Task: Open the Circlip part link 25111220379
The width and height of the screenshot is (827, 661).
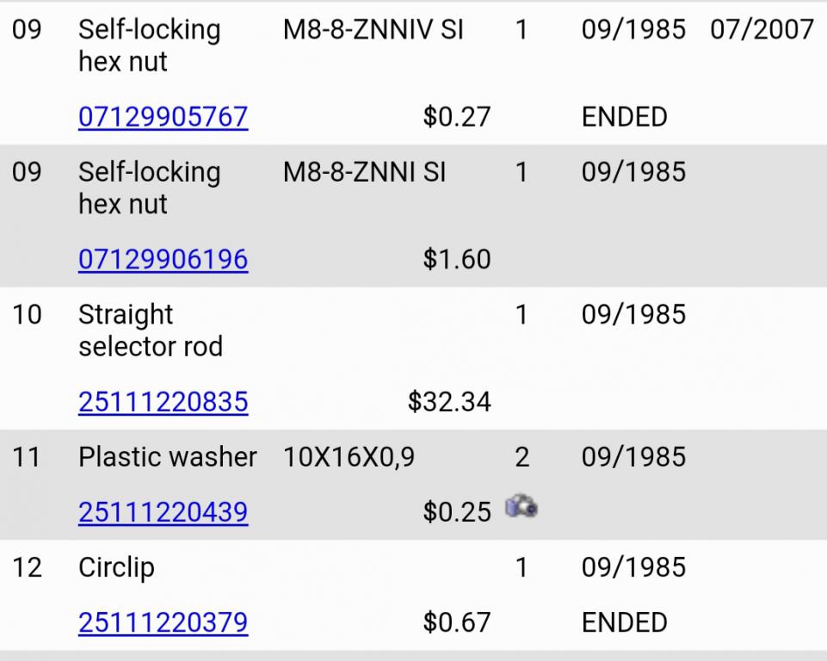Action: (163, 622)
